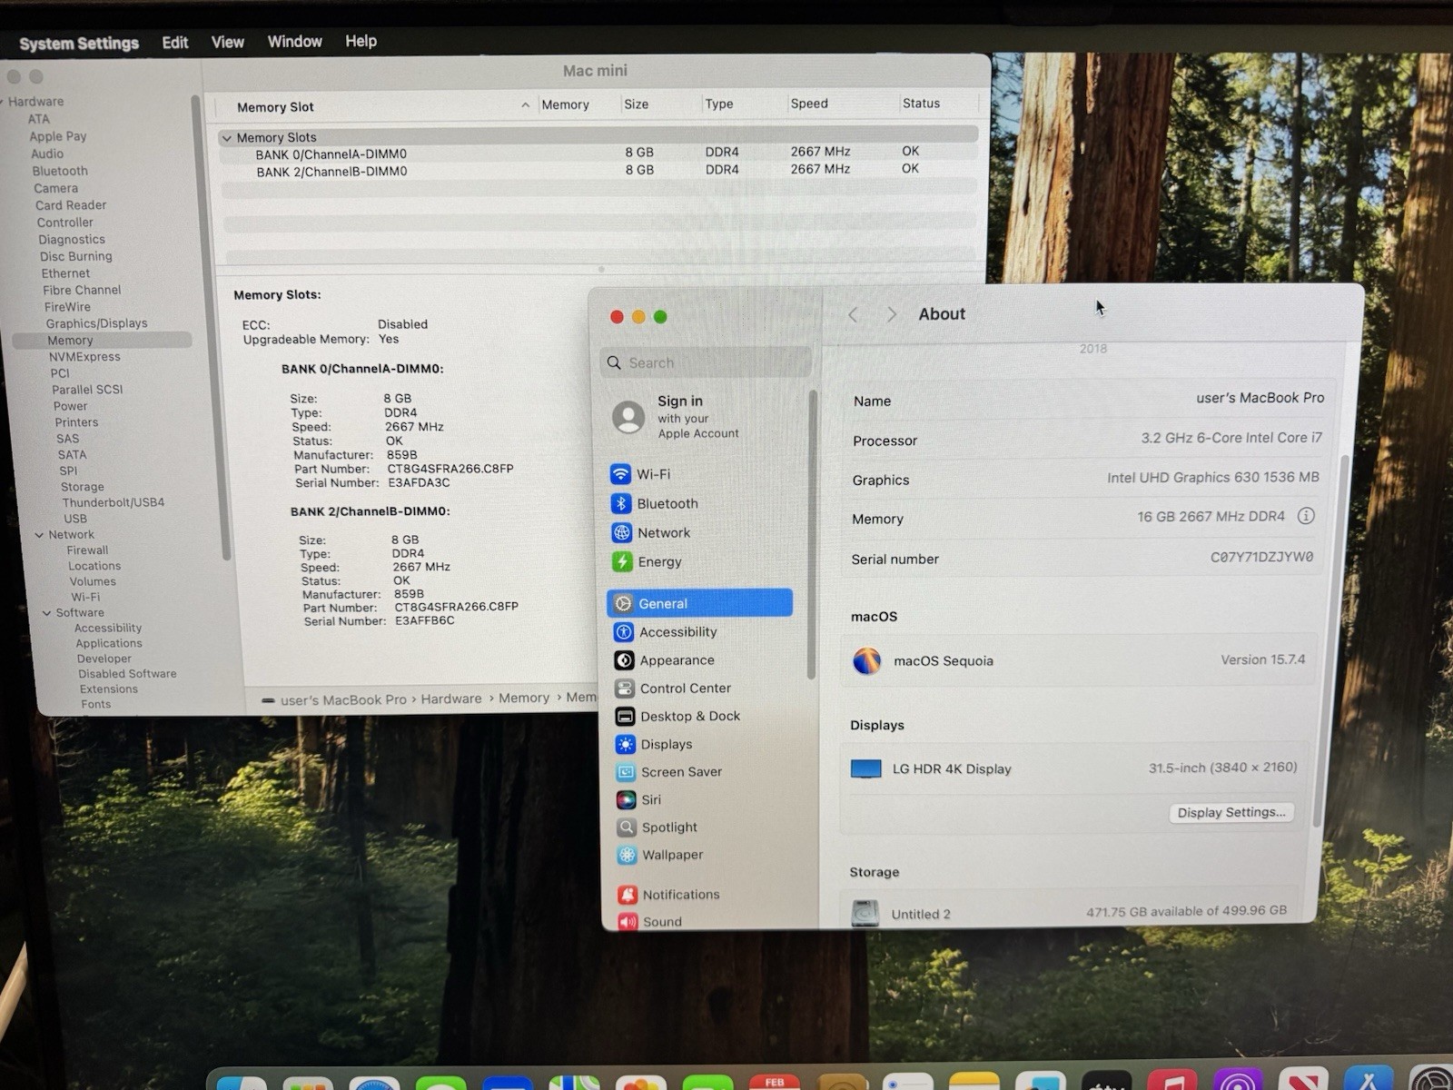Select BANK 2/ChannelB-DIMM0 table row
This screenshot has width=1453, height=1090.
(x=598, y=171)
